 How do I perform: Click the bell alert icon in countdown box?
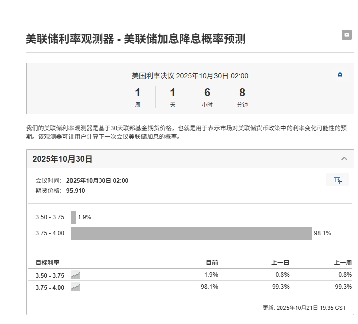[x=340, y=75]
